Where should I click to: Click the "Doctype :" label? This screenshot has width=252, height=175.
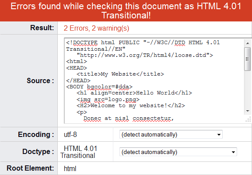point(38,151)
